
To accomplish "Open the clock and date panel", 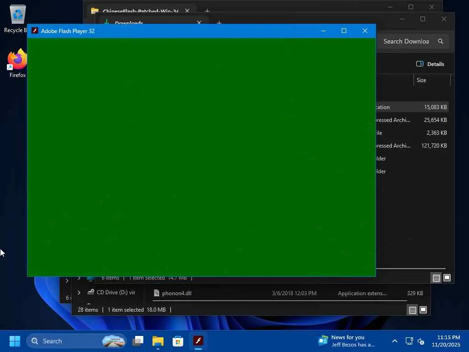I will 445,341.
